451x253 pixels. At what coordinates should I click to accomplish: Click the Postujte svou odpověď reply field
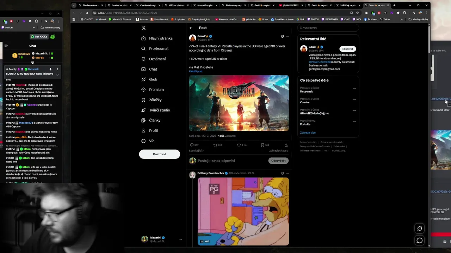(231, 161)
